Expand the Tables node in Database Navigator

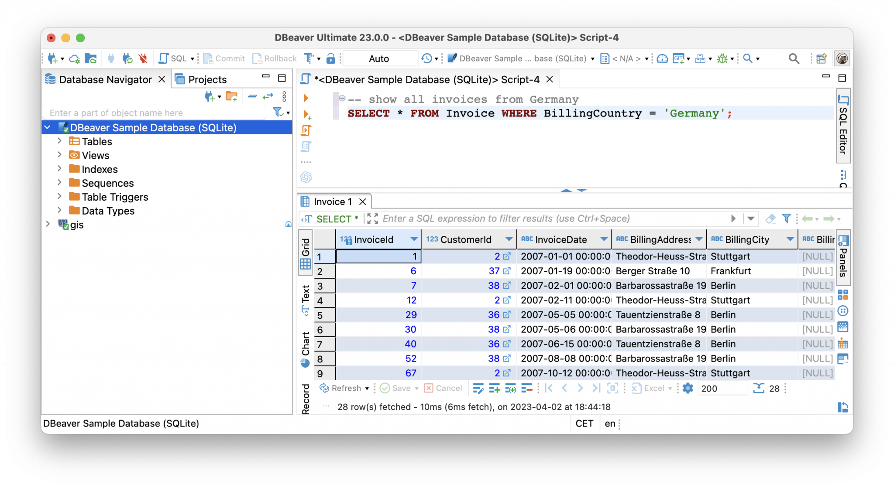pos(60,141)
